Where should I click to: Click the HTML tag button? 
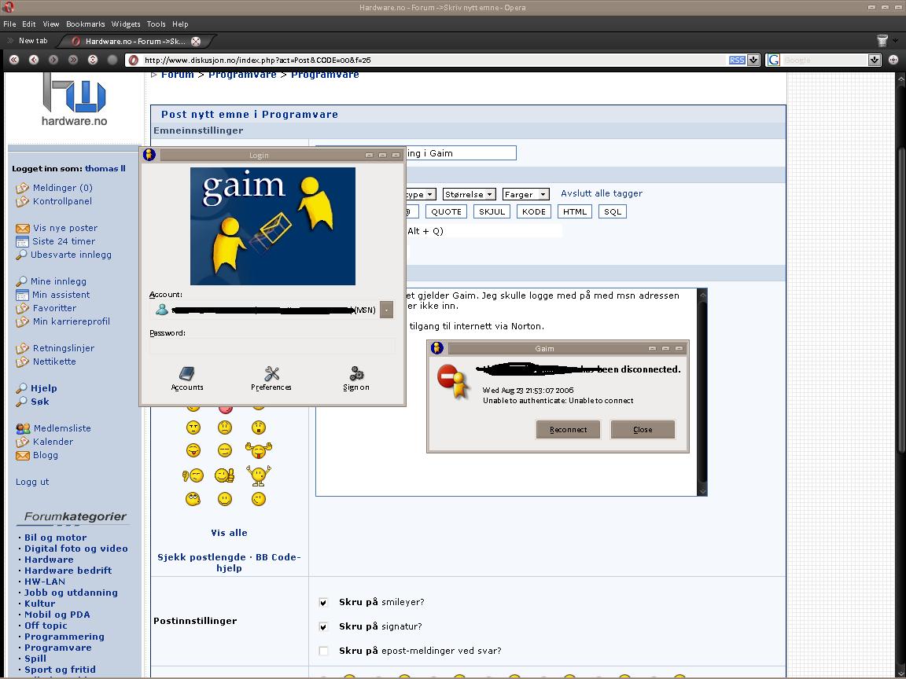(x=575, y=212)
